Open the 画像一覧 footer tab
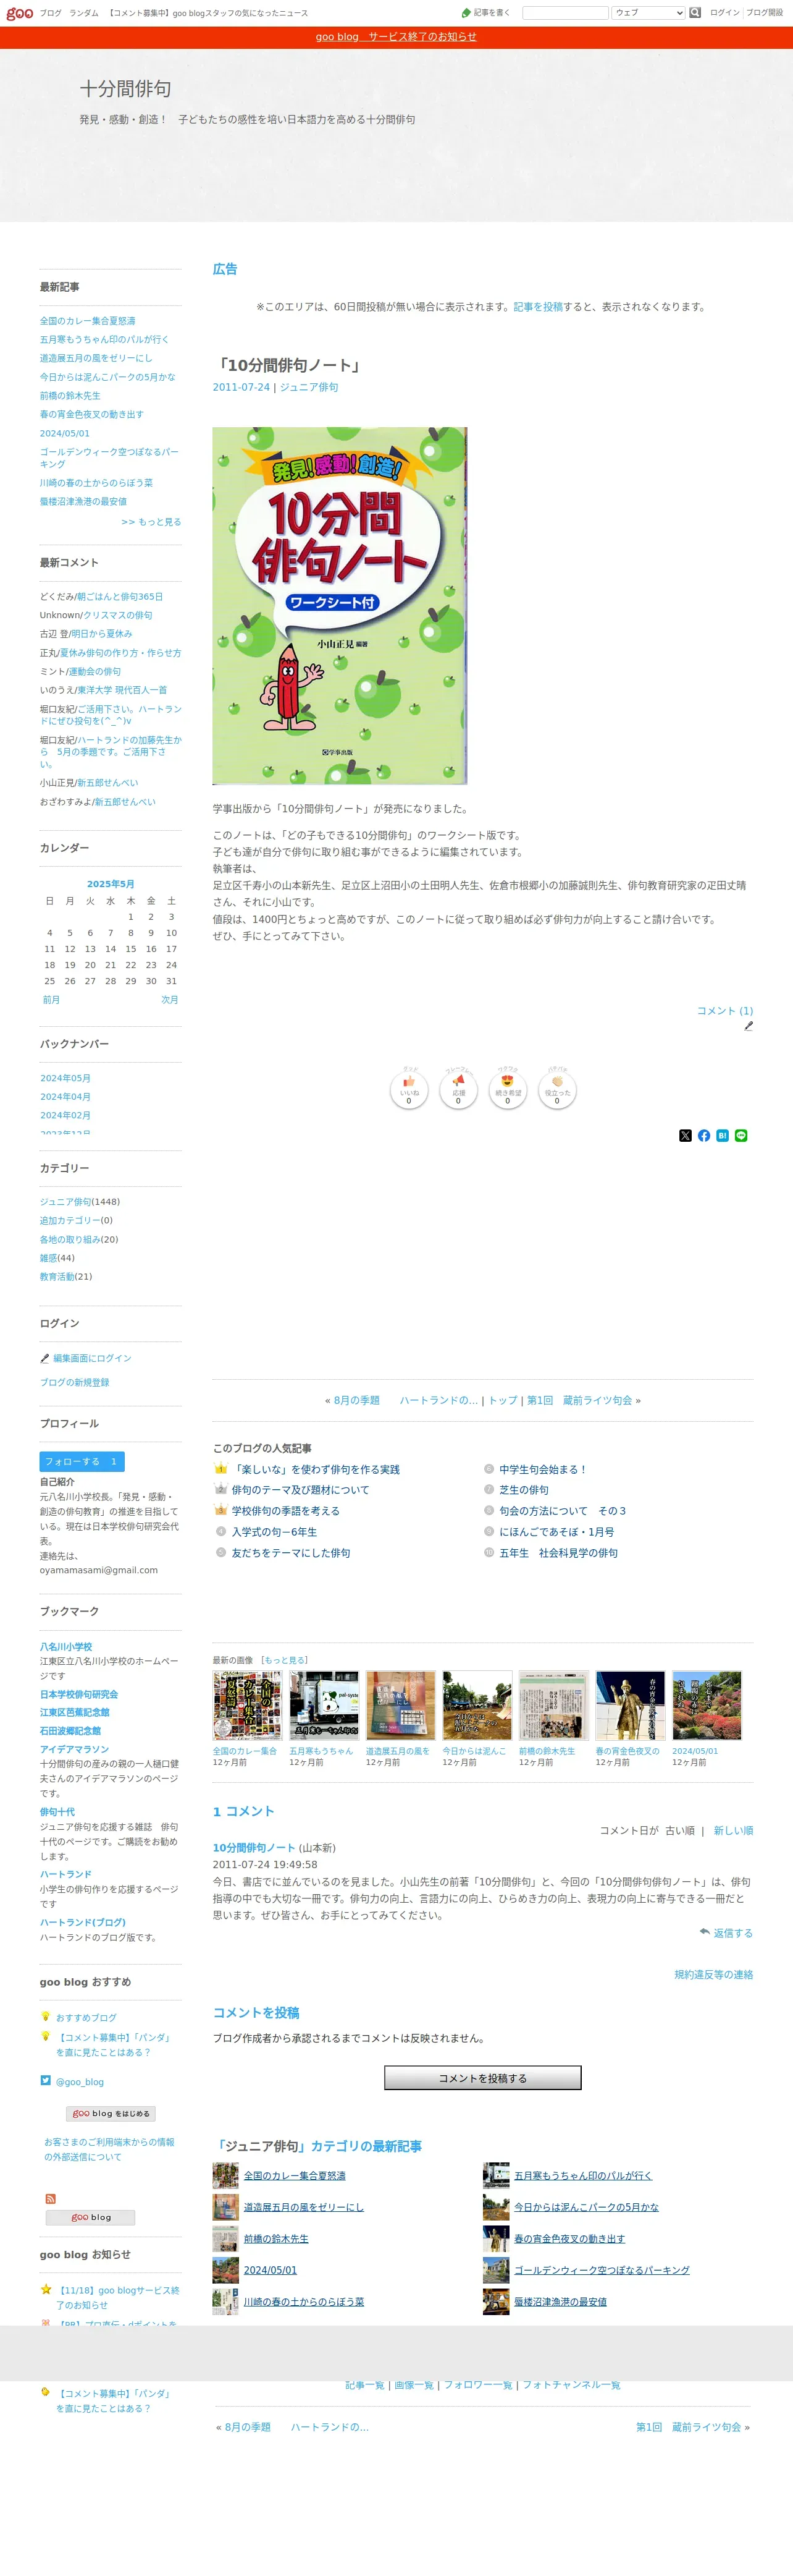Viewport: 793px width, 2576px height. (413, 2385)
